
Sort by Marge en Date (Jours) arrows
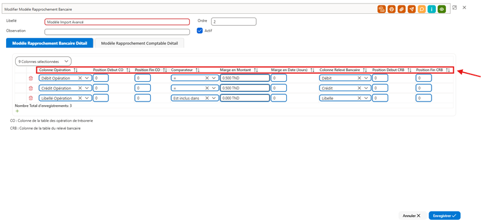pyautogui.click(x=312, y=70)
